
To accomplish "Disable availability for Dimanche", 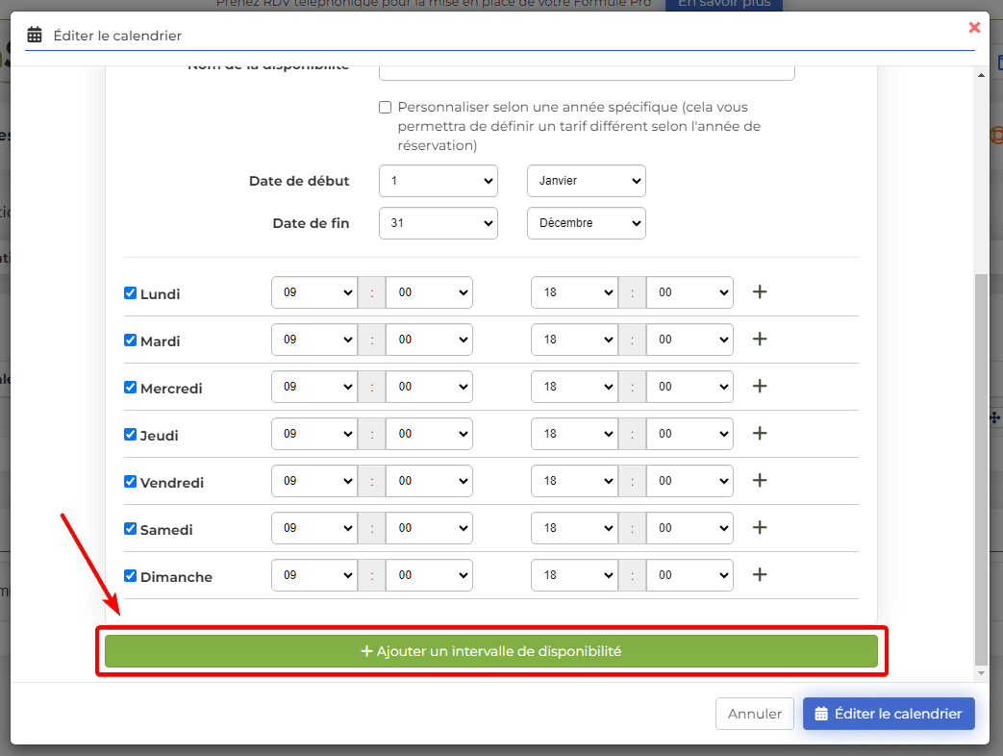I will [x=131, y=576].
